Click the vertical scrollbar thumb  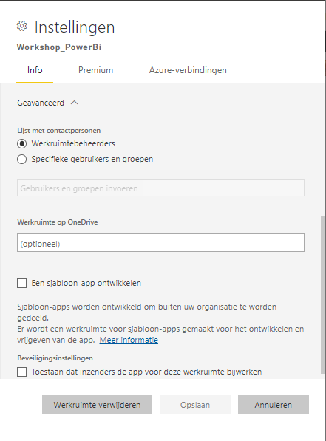tap(323, 295)
